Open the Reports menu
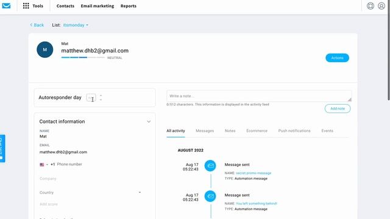 click(129, 6)
